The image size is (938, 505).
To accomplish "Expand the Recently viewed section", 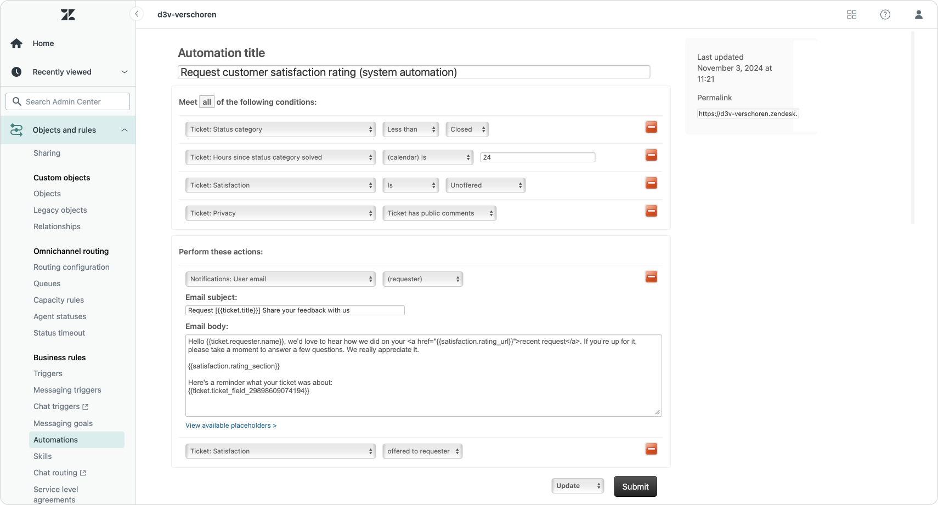I will [124, 72].
